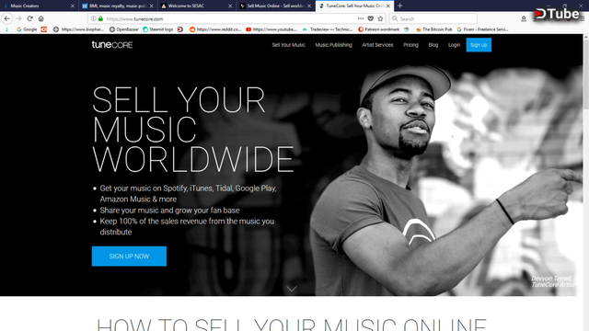Open the page actions three-dot menu

click(x=361, y=18)
